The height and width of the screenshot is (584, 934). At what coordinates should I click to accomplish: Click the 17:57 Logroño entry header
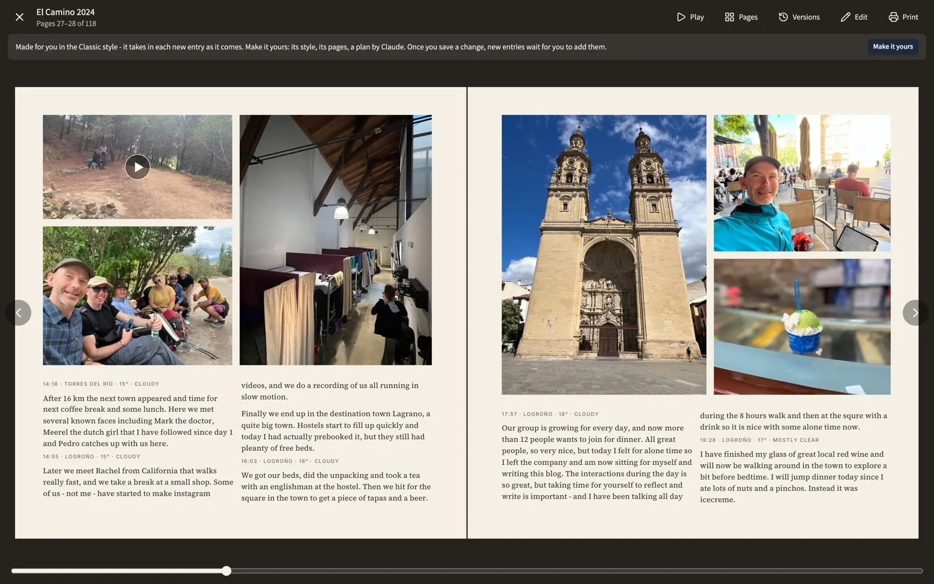point(550,414)
